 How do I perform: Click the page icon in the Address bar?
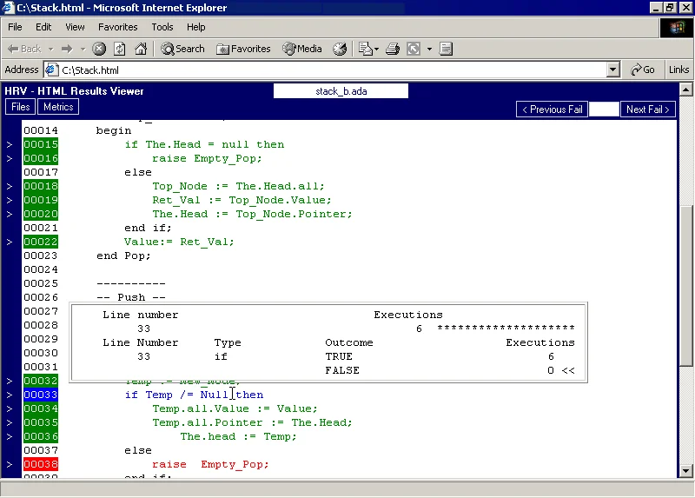pyautogui.click(x=52, y=70)
